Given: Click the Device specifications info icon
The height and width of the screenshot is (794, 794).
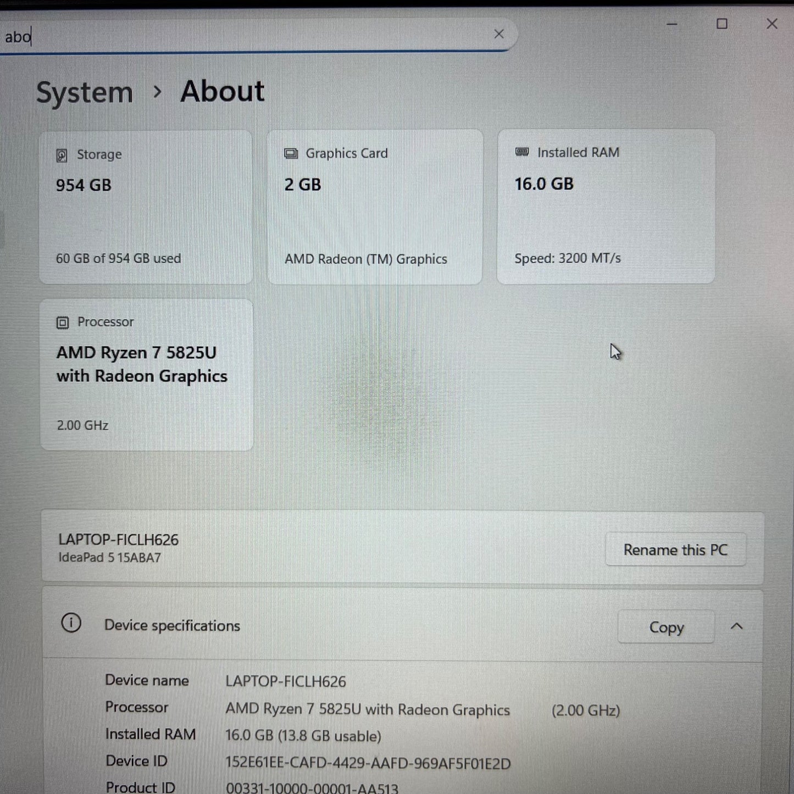Looking at the screenshot, I should click(71, 623).
